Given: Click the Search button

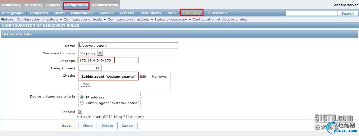Looking at the screenshot, I should pos(347,13).
